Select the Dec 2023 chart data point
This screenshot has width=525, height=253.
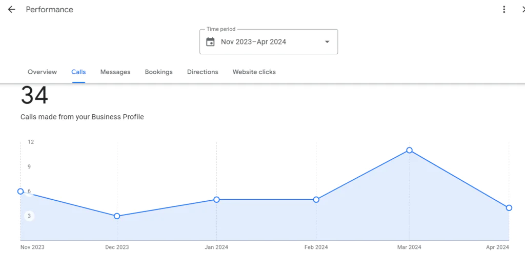click(117, 216)
